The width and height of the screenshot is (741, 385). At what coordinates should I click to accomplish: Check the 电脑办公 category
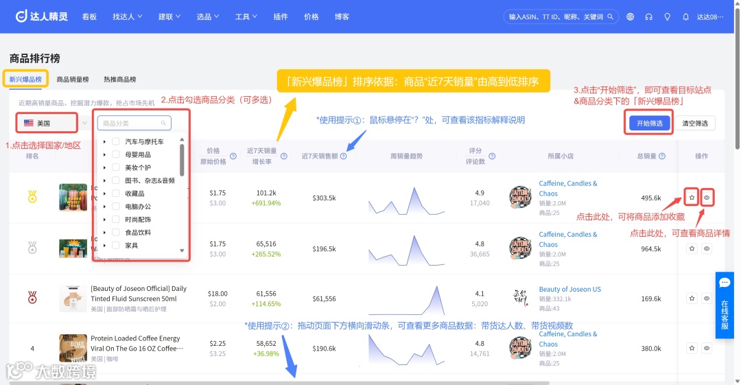[x=115, y=206]
